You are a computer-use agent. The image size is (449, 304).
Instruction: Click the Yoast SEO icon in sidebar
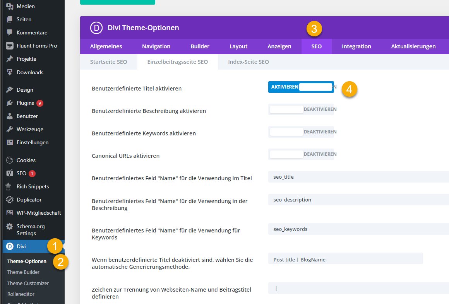point(10,174)
